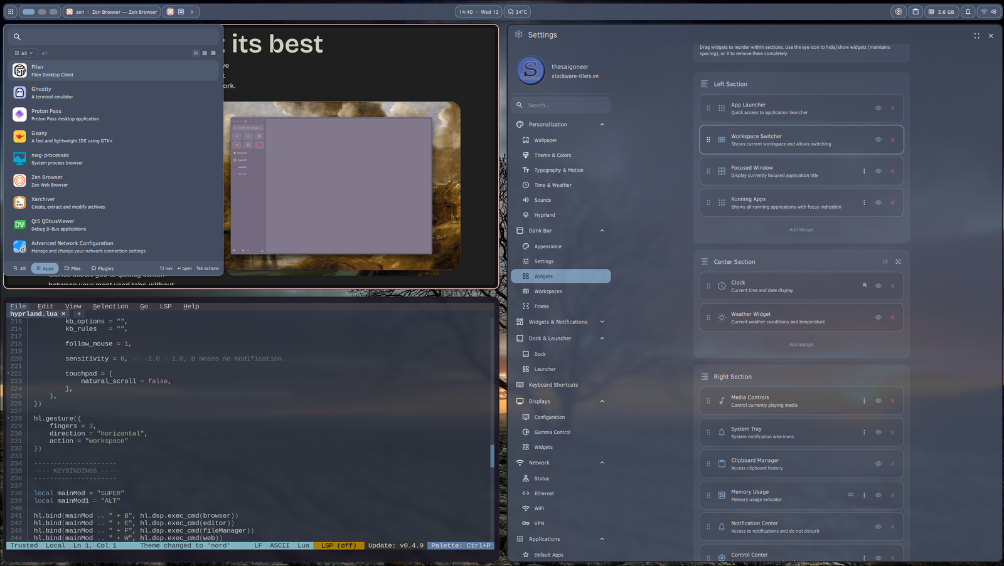Add a widget to the Left Section
Image resolution: width=1004 pixels, height=566 pixels.
(801, 230)
